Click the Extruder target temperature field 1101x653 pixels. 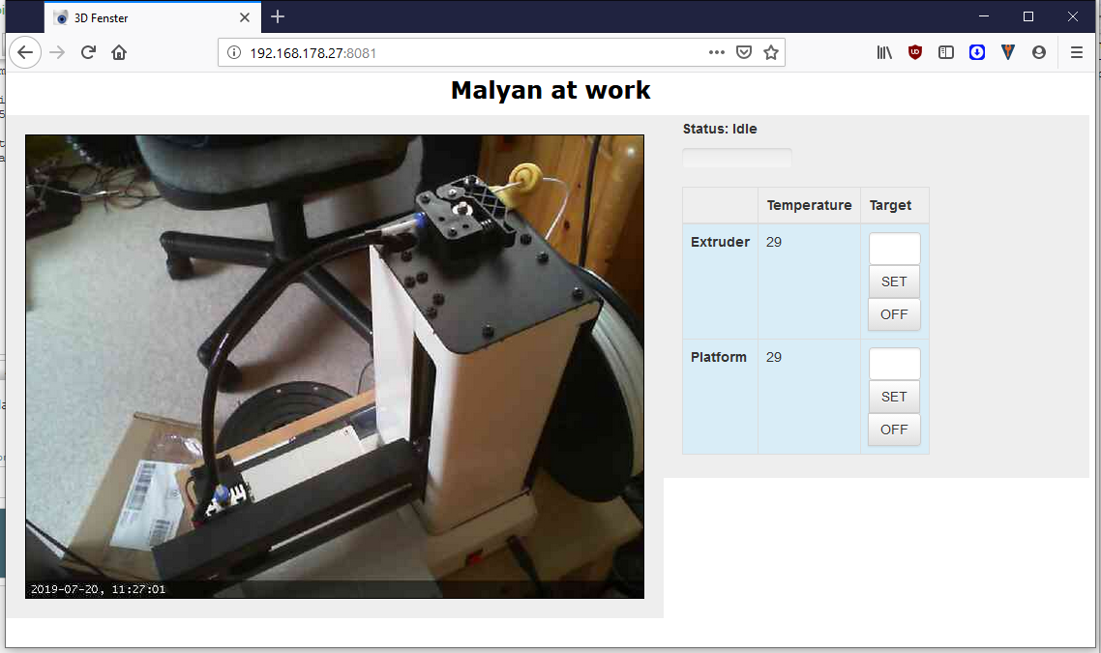tap(894, 249)
